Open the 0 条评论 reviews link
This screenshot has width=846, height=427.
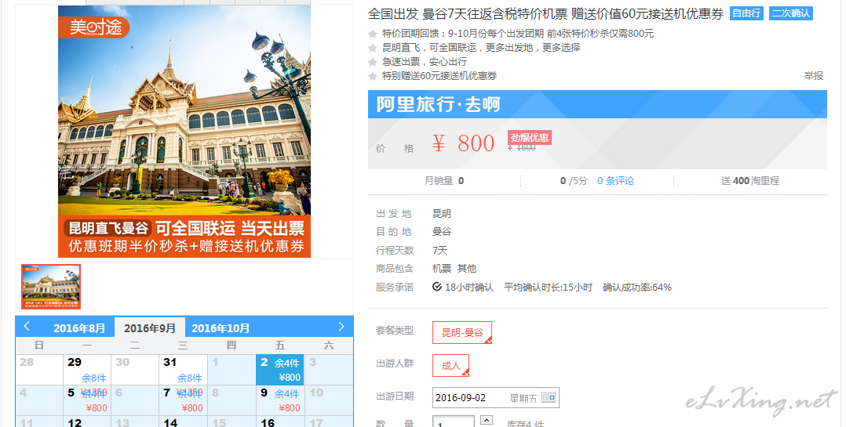pyautogui.click(x=615, y=181)
